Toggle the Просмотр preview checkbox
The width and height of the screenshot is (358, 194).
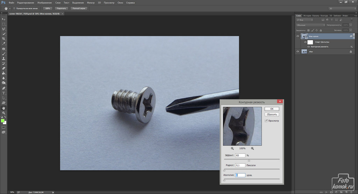click(x=266, y=121)
